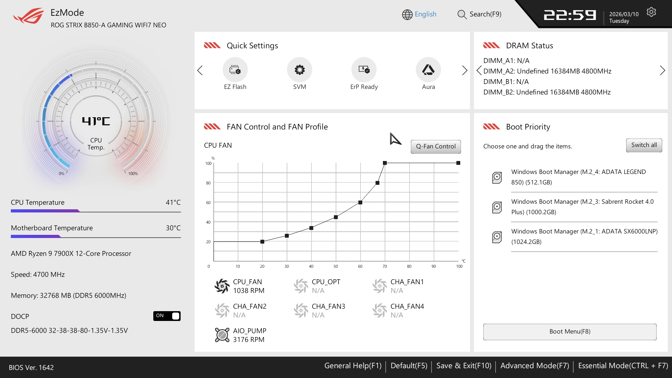This screenshot has height=378, width=672.
Task: Open Aura lighting settings icon
Action: pos(428,70)
